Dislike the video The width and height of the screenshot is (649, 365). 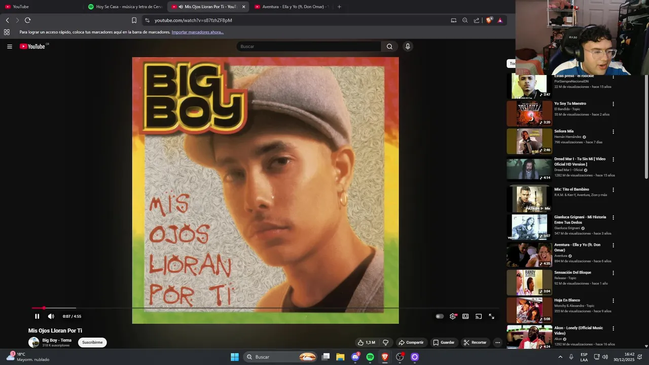[x=385, y=343]
